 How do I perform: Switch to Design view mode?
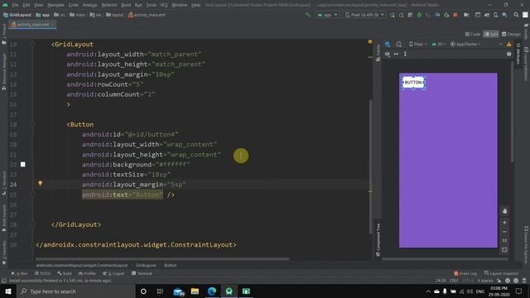511,34
